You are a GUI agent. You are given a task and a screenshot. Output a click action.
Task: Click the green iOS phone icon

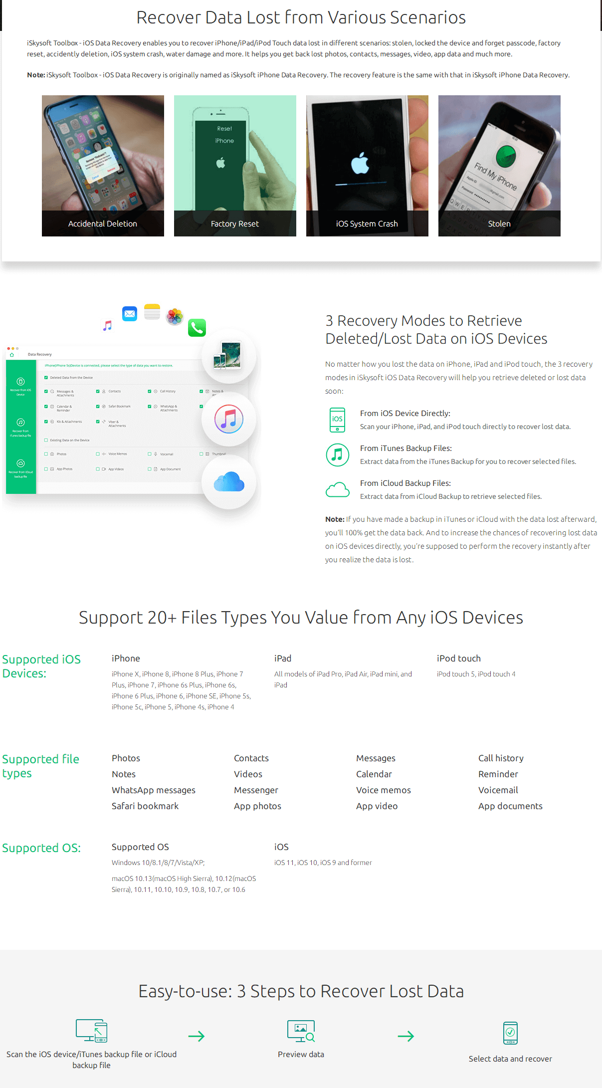tap(337, 420)
